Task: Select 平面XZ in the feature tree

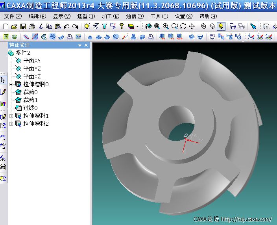Action: tap(32, 76)
